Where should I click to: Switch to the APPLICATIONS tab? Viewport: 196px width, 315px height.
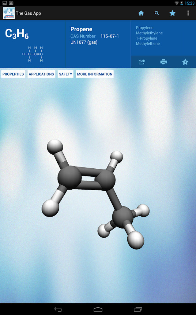(x=41, y=74)
